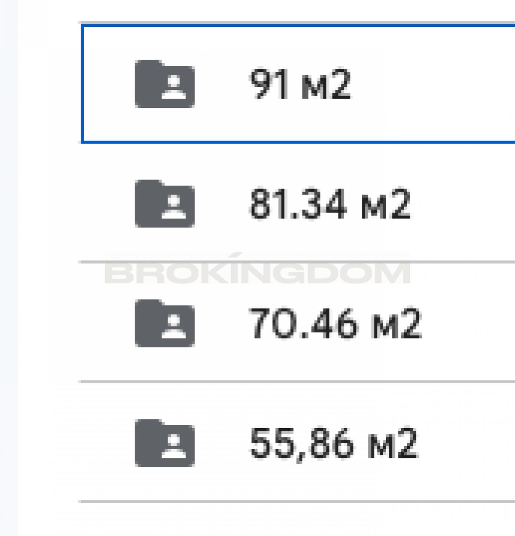Click the number 70.46 in the third row
This screenshot has height=536, width=515.
303,324
